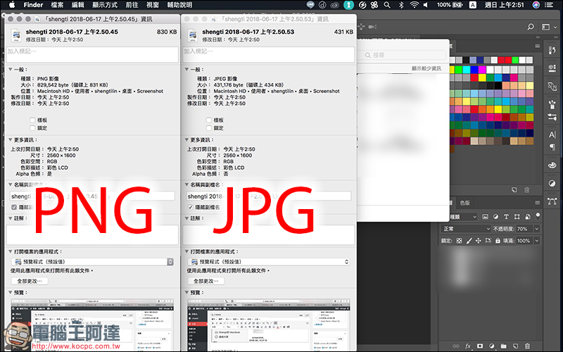
Task: Open Notification Center list icon
Action: click(x=550, y=5)
